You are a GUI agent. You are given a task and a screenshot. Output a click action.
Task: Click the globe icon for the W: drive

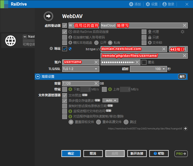click(x=11, y=41)
